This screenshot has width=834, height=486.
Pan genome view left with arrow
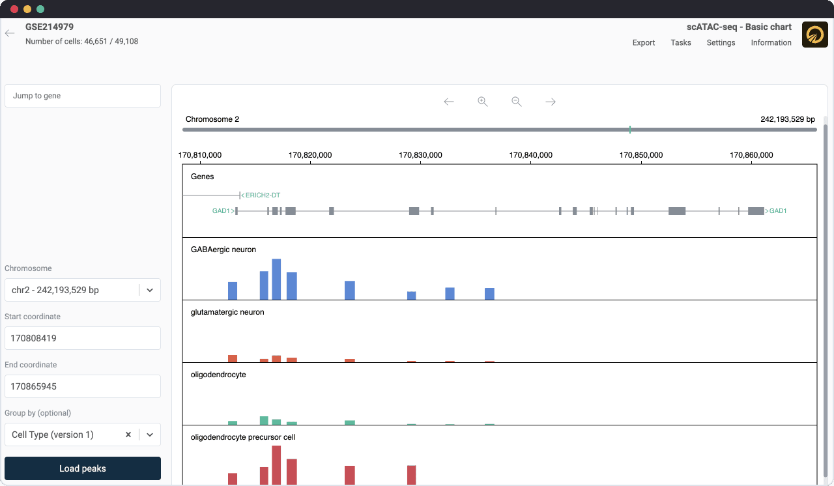[x=449, y=102]
